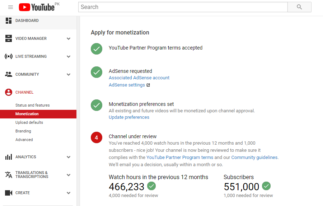Click '4,000 needed for review' text
This screenshot has height=206, width=323.
click(134, 196)
